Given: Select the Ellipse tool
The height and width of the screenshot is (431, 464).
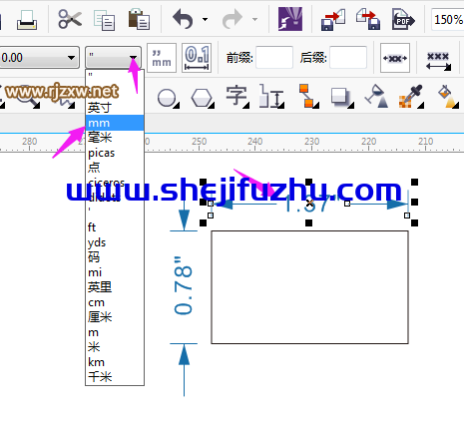Looking at the screenshot, I should point(168,98).
